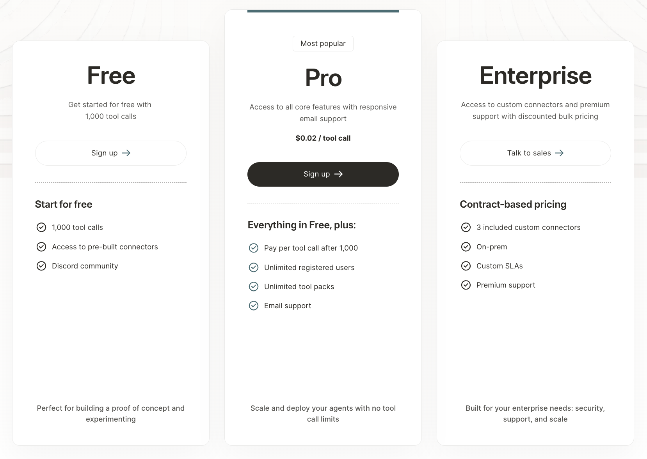The height and width of the screenshot is (459, 647).
Task: Click the checkmark beside Unlimited tool packs
Action: 254,286
